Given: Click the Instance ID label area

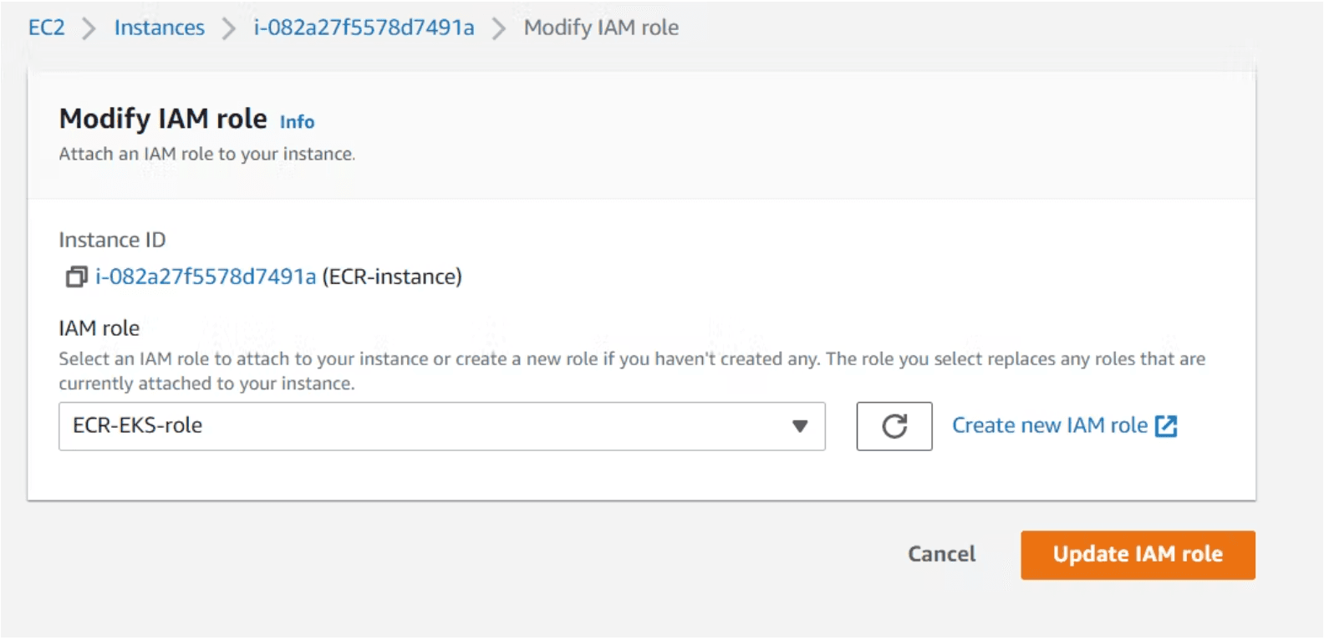Looking at the screenshot, I should click(x=112, y=240).
